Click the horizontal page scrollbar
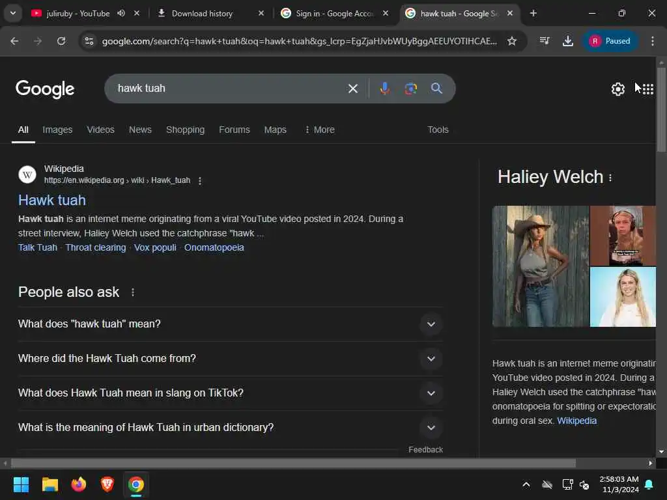The height and width of the screenshot is (500, 667). point(293,463)
